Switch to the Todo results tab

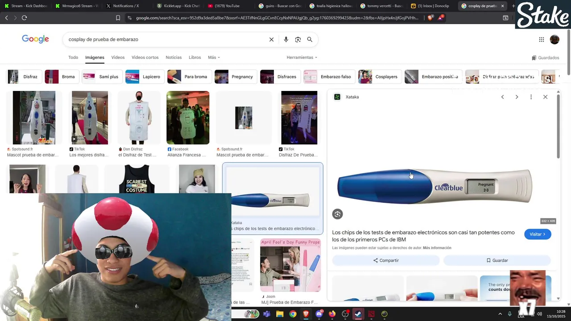point(73,58)
